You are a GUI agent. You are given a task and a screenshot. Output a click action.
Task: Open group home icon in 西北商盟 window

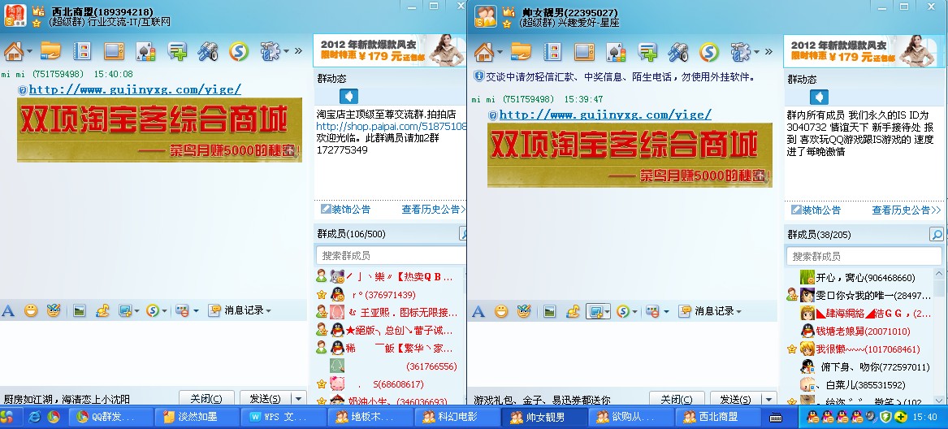(13, 51)
